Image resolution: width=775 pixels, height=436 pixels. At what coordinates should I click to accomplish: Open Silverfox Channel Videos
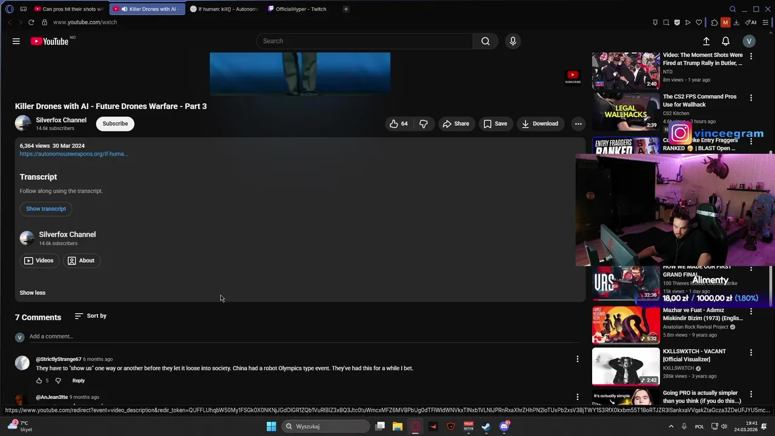[x=39, y=260]
